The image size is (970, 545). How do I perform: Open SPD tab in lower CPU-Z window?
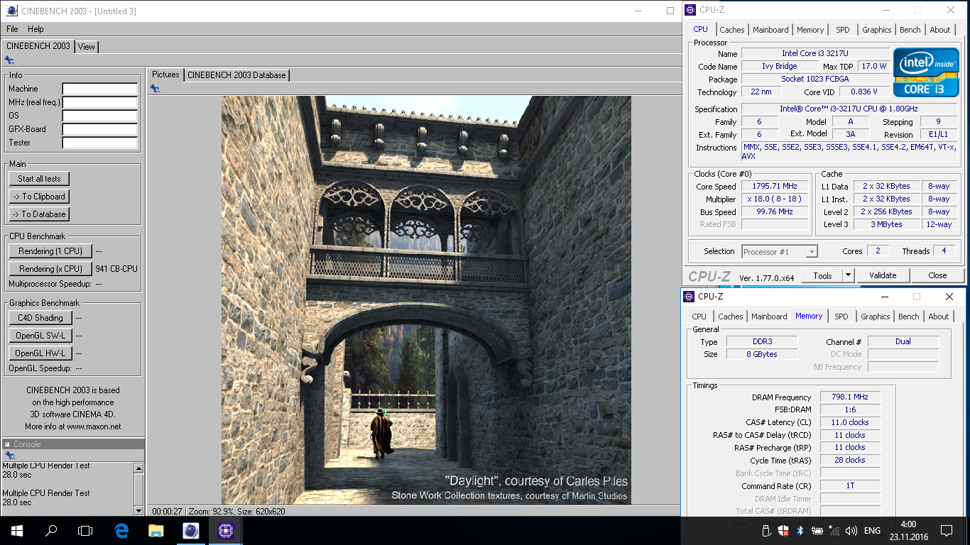coord(841,316)
